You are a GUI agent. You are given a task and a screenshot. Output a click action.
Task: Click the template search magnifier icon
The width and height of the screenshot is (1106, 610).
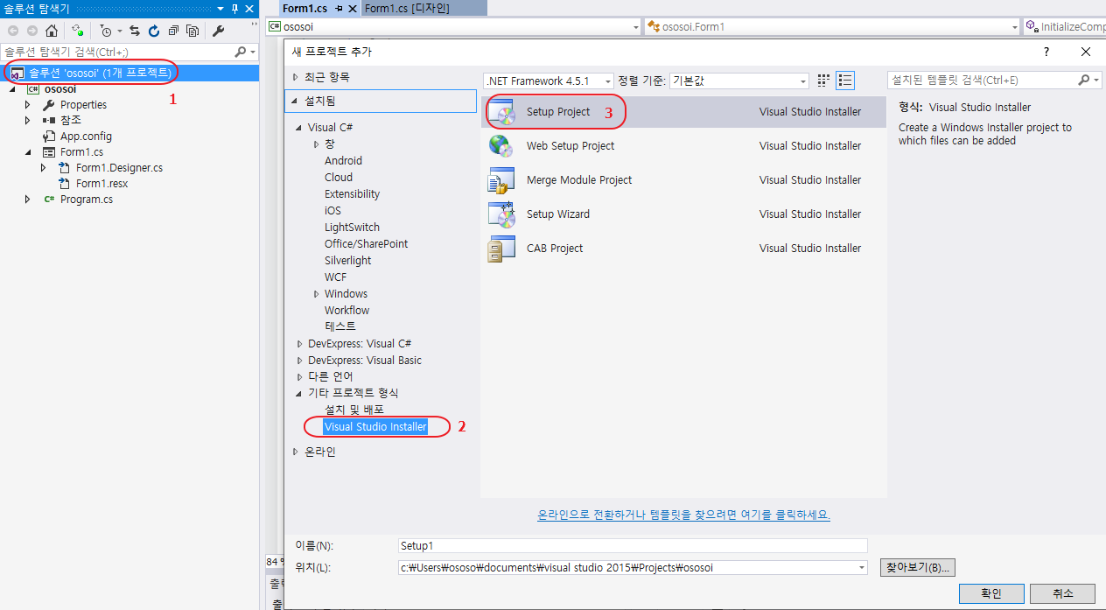(x=1084, y=80)
